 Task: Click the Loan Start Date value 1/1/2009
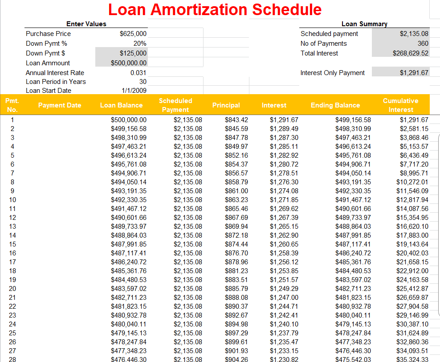[x=134, y=91]
